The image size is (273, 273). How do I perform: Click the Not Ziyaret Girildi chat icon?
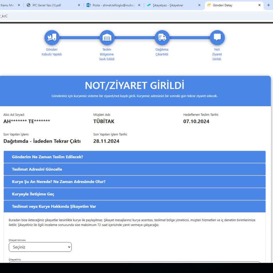[217, 37]
